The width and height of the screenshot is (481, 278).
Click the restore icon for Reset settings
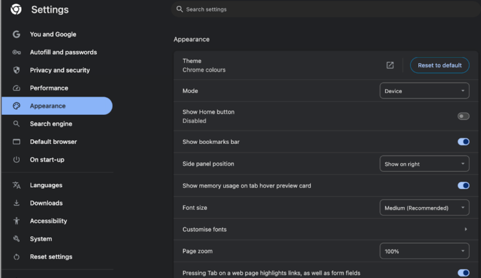coord(16,257)
